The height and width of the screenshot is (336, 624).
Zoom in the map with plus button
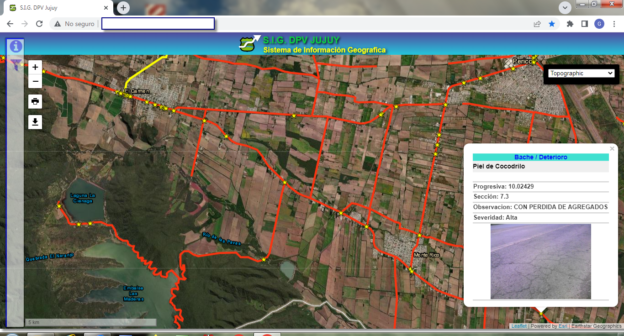click(x=35, y=67)
